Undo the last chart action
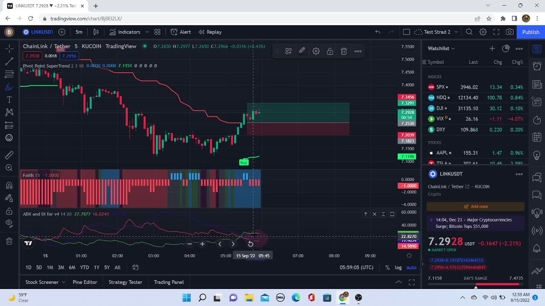Viewport: 545px width, 306px height. click(378, 32)
